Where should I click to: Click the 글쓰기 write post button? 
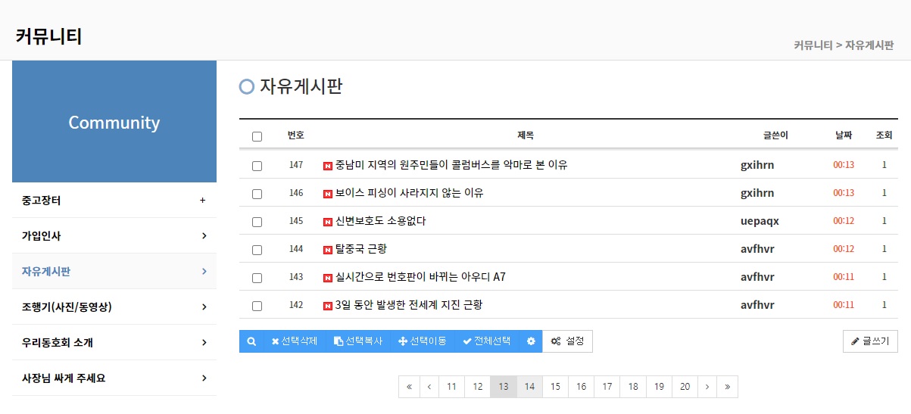coord(870,341)
